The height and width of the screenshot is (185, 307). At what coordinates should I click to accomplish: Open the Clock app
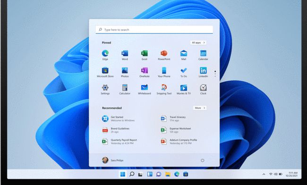pyautogui.click(x=203, y=89)
